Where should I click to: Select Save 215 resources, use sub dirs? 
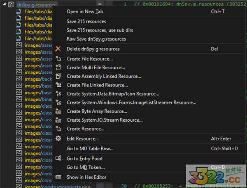(x=100, y=30)
